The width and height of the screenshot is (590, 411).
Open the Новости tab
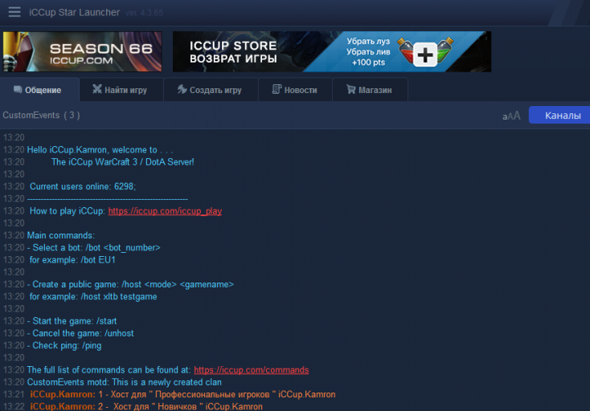(x=295, y=90)
